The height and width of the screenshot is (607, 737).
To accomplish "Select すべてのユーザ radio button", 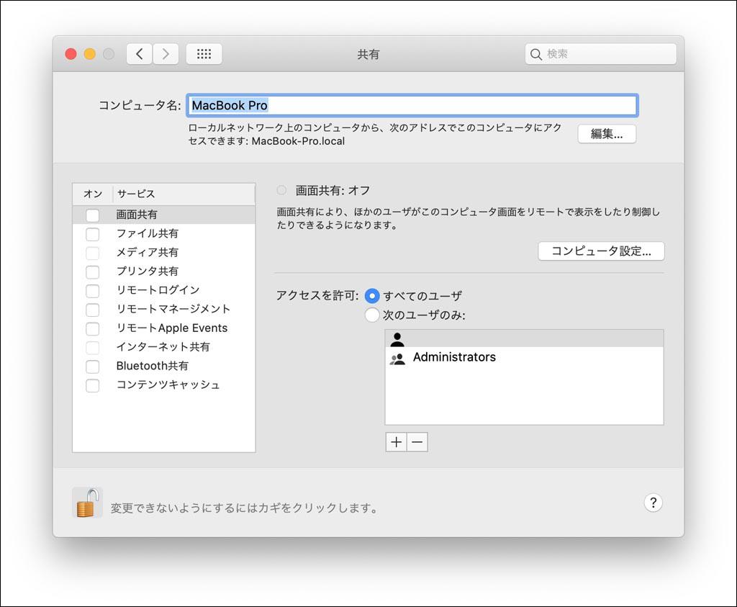I will (372, 296).
